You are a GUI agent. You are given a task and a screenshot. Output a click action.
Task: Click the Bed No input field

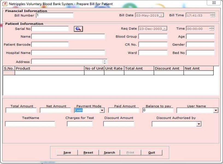point(200,53)
